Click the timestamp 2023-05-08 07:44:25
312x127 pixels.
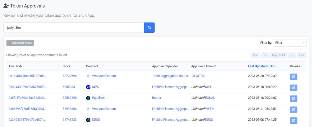(262, 120)
